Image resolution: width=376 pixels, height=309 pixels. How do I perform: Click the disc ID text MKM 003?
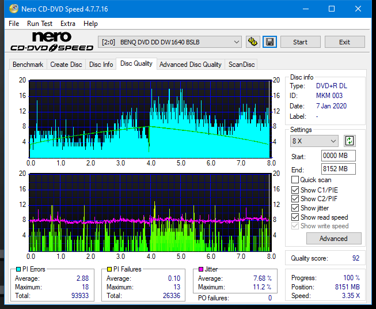pos(329,96)
